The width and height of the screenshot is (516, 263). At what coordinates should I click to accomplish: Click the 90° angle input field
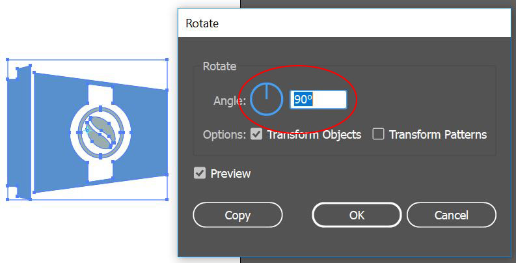[318, 100]
